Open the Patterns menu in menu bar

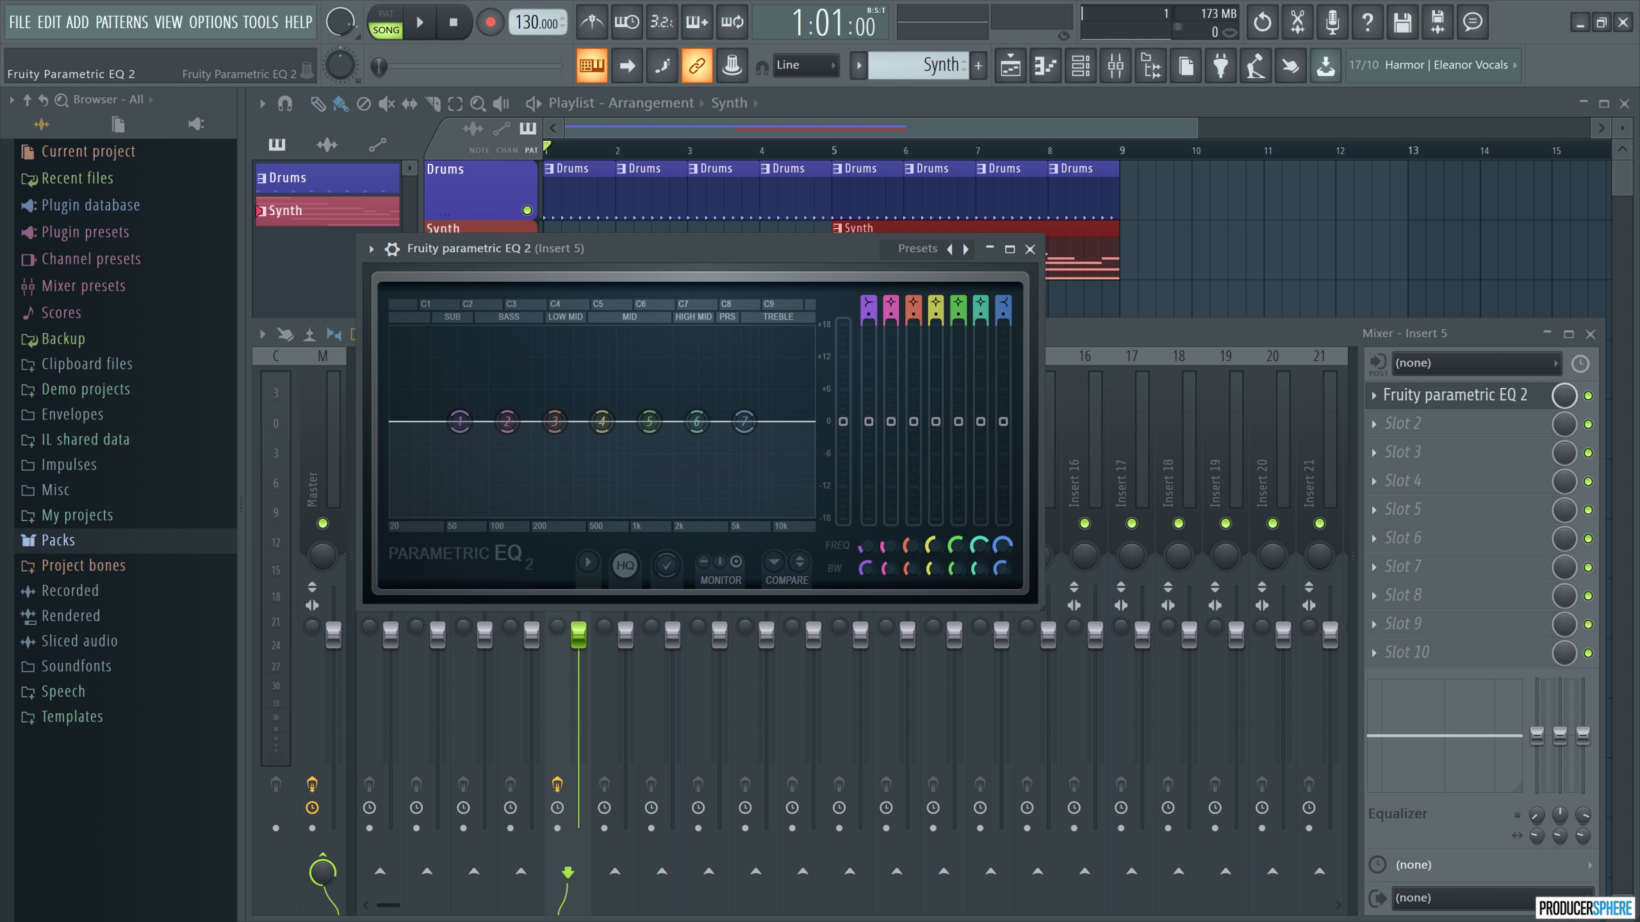(x=120, y=20)
